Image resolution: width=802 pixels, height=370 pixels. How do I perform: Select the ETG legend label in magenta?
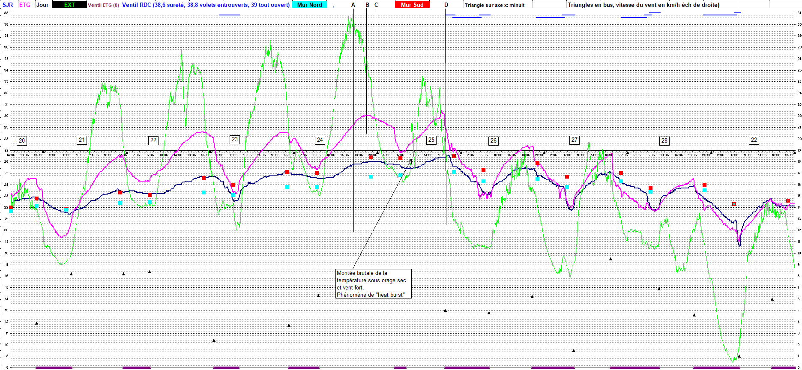click(x=25, y=5)
